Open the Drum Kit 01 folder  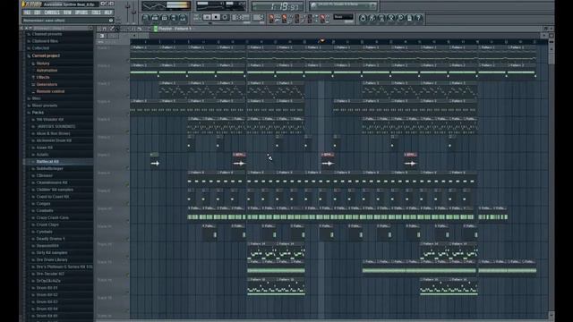[x=47, y=288]
